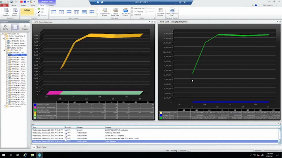Collapse the Defaults (Total: 27) tree node
This screenshot has width=282, height=158.
pos(3,39)
